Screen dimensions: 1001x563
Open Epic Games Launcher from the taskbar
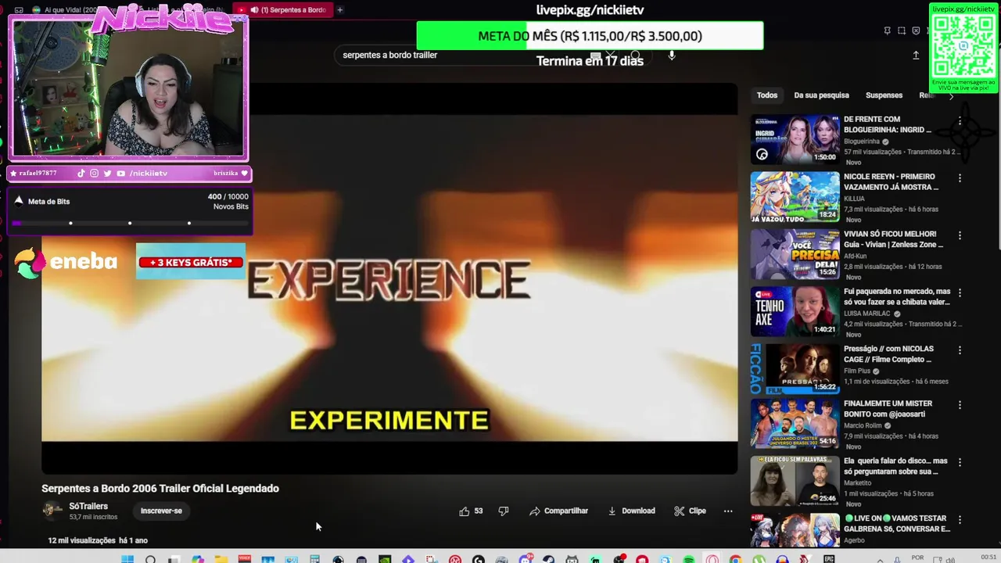(829, 558)
